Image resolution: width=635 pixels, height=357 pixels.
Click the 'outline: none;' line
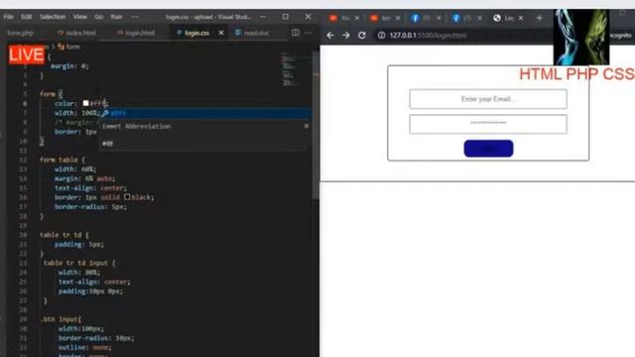pos(84,347)
